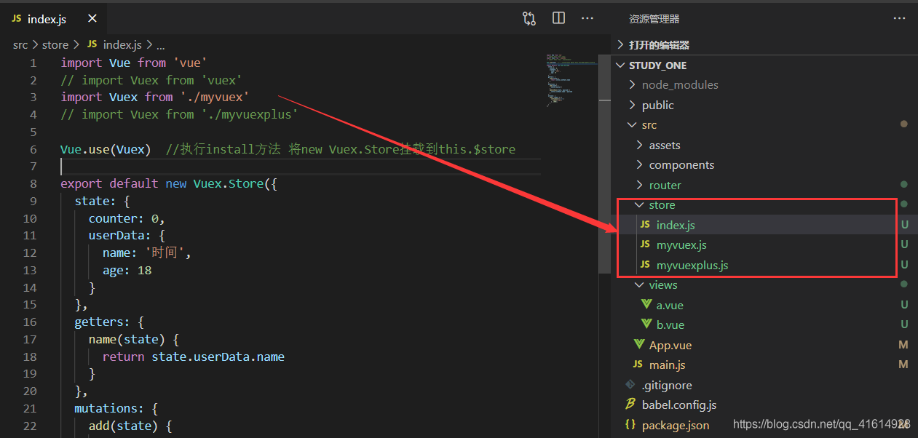Click the U status badge on myvuex.js
The image size is (918, 438).
click(x=905, y=245)
